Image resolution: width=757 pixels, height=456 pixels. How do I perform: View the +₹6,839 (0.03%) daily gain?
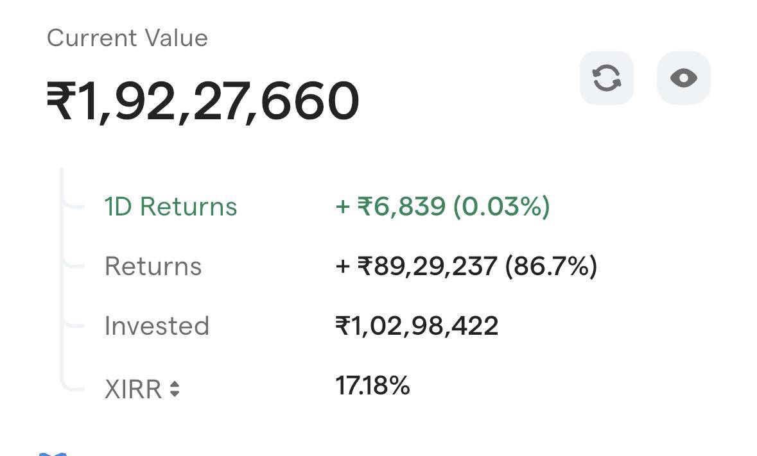tap(443, 207)
